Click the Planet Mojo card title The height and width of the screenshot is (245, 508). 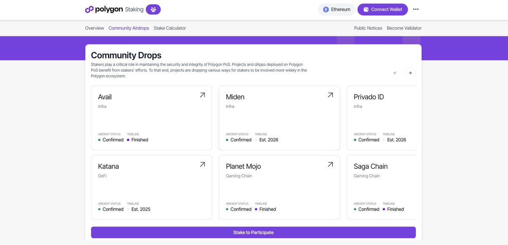point(243,166)
